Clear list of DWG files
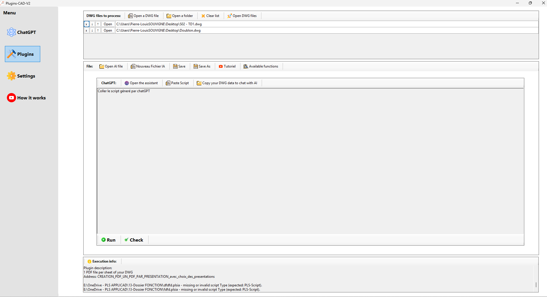This screenshot has width=547, height=297. point(210,16)
